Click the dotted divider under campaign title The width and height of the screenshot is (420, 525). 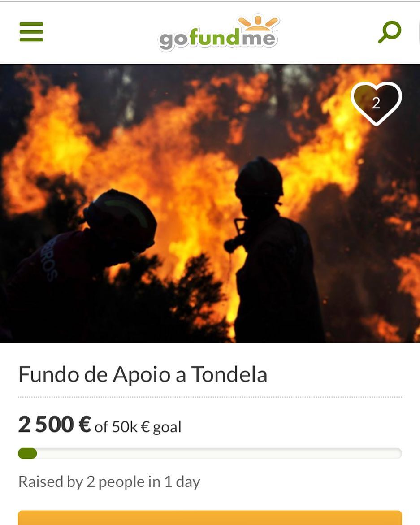210,397
